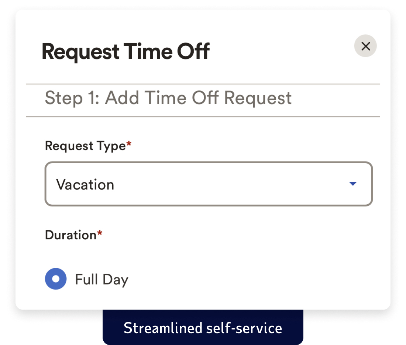Close the Request Time Off dialog
The height and width of the screenshot is (345, 406).
click(x=365, y=46)
